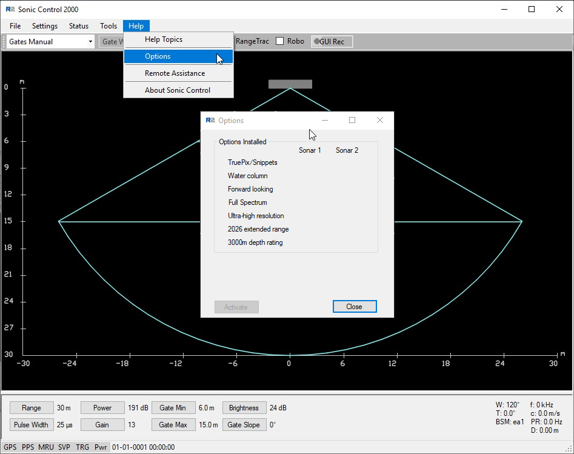This screenshot has height=454, width=574.
Task: Click the Range button
Action: coord(32,408)
